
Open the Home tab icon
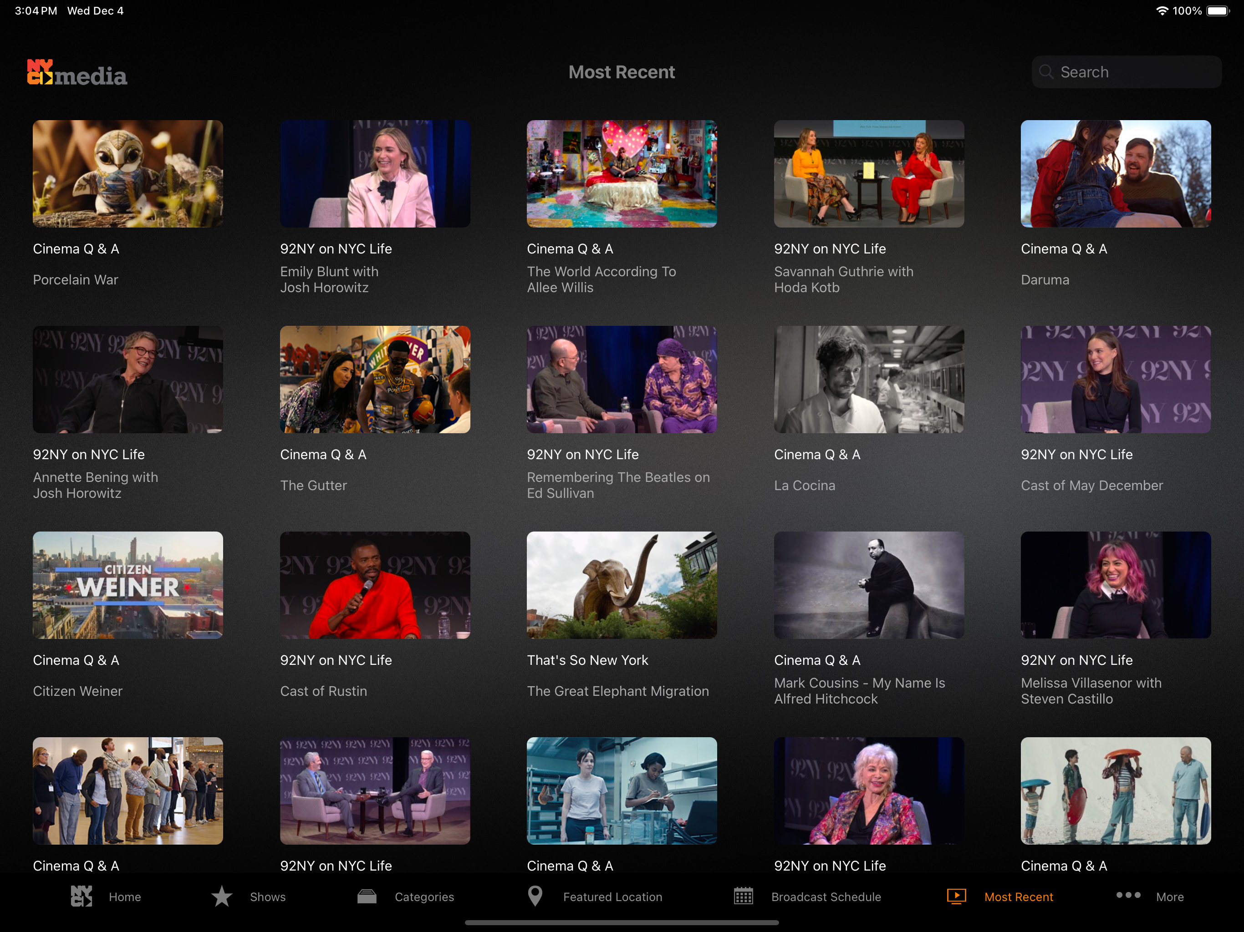[x=82, y=896]
